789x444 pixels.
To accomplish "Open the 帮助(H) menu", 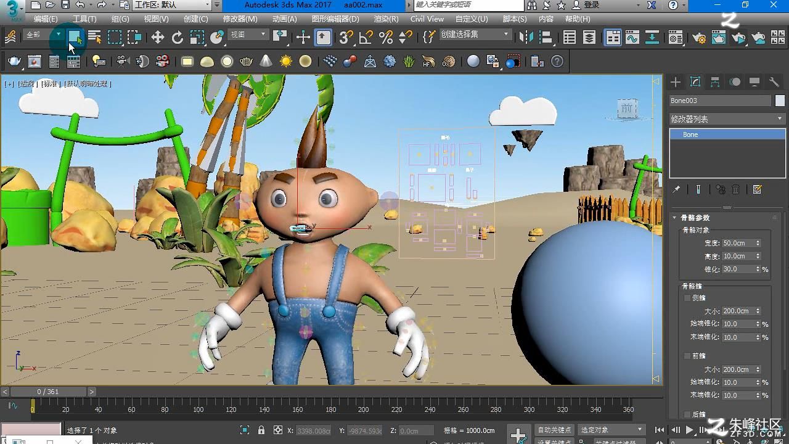I will pyautogui.click(x=578, y=19).
